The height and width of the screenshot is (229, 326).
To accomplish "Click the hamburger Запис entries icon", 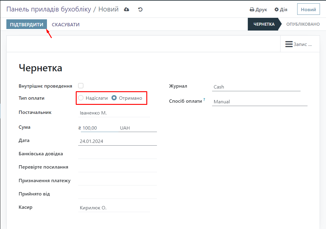I will coord(289,44).
